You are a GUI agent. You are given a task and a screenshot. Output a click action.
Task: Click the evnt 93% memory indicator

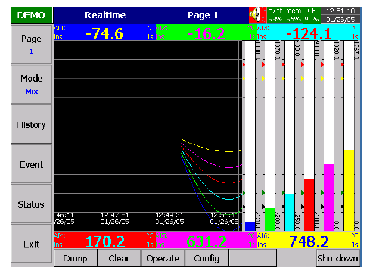click(x=275, y=15)
